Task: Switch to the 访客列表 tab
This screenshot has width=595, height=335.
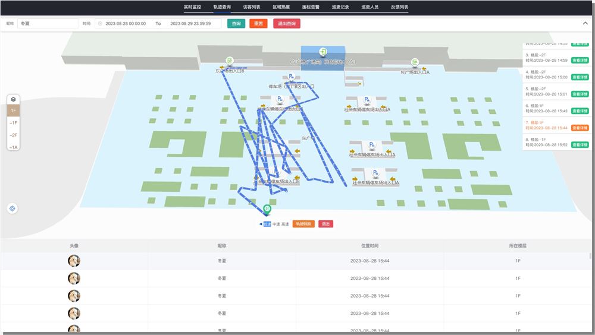Action: pos(252,7)
